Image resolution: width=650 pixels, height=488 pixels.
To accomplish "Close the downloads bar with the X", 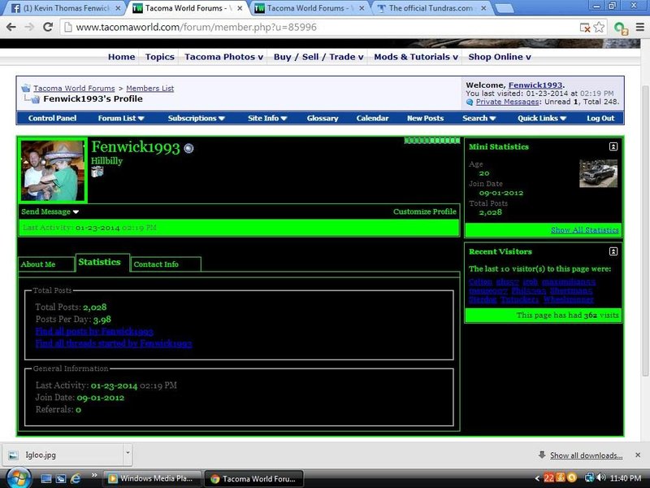I will pyautogui.click(x=638, y=455).
